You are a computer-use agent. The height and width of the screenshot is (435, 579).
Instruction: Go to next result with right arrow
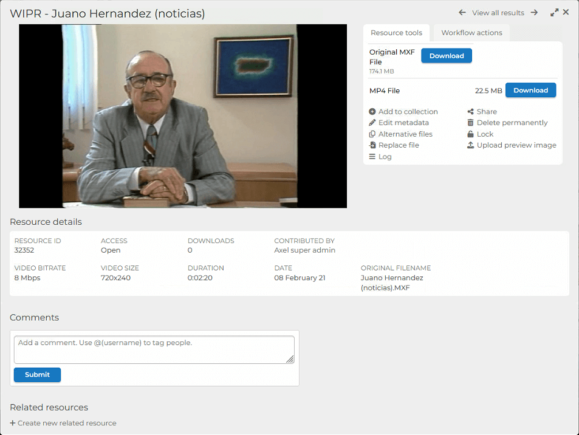coord(534,13)
